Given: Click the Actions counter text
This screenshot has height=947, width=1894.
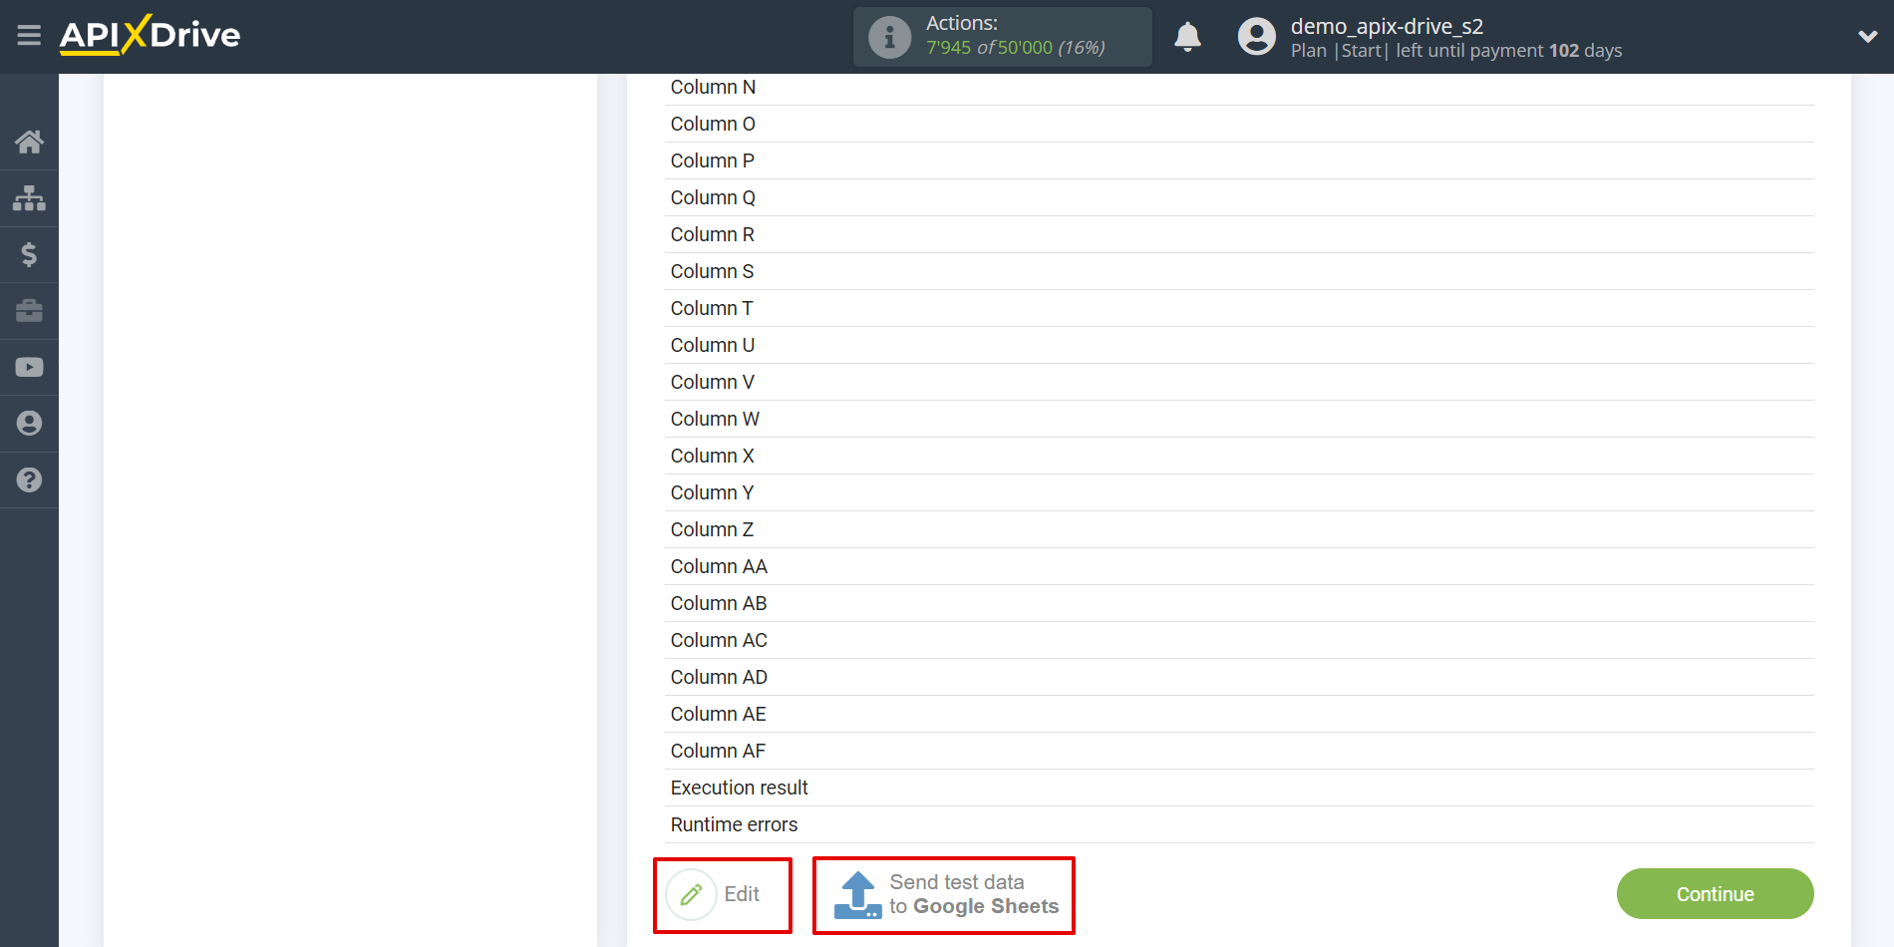Looking at the screenshot, I should [x=1015, y=36].
